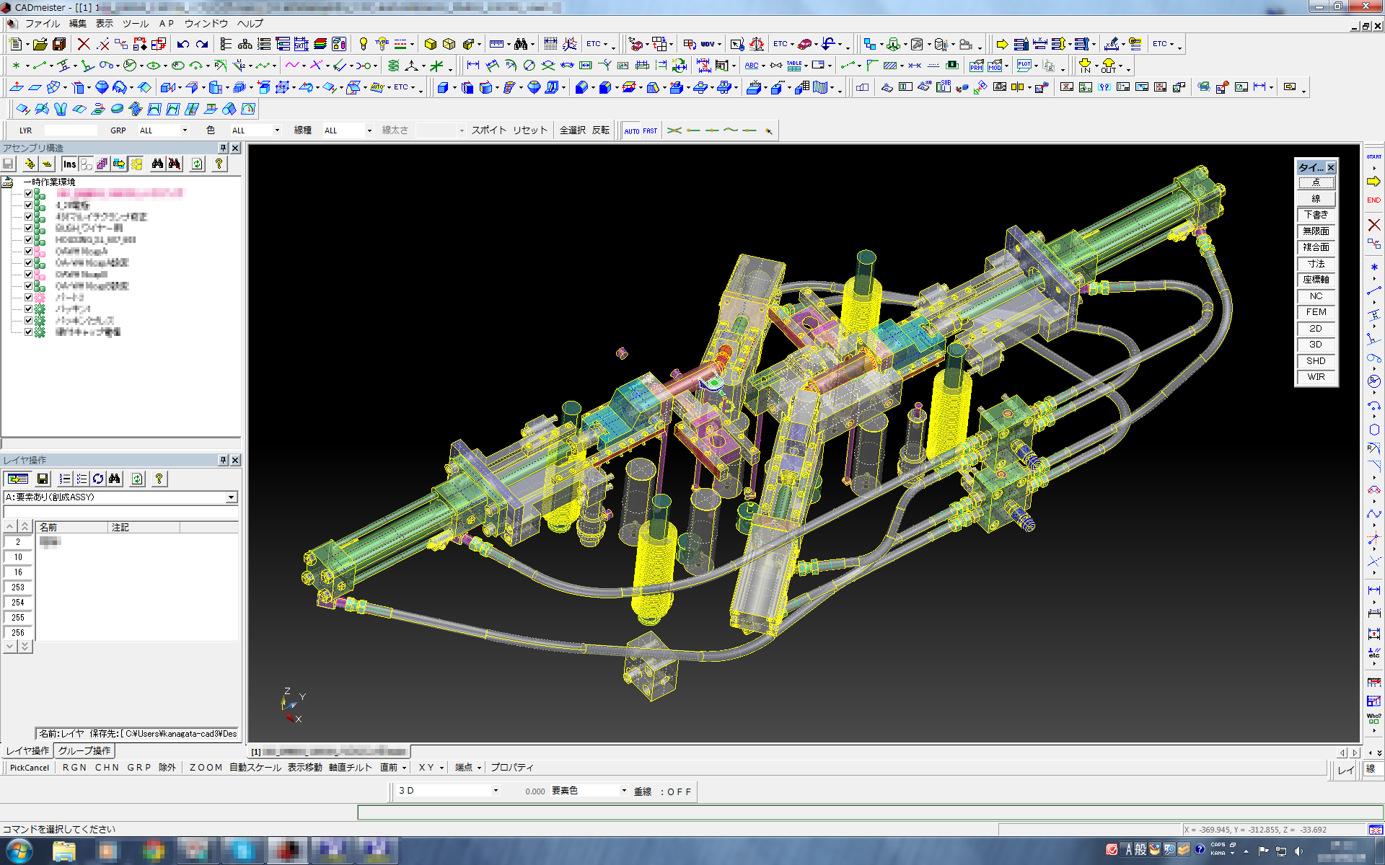
Task: Click the light bulb icon in the top toolbar
Action: tap(364, 44)
